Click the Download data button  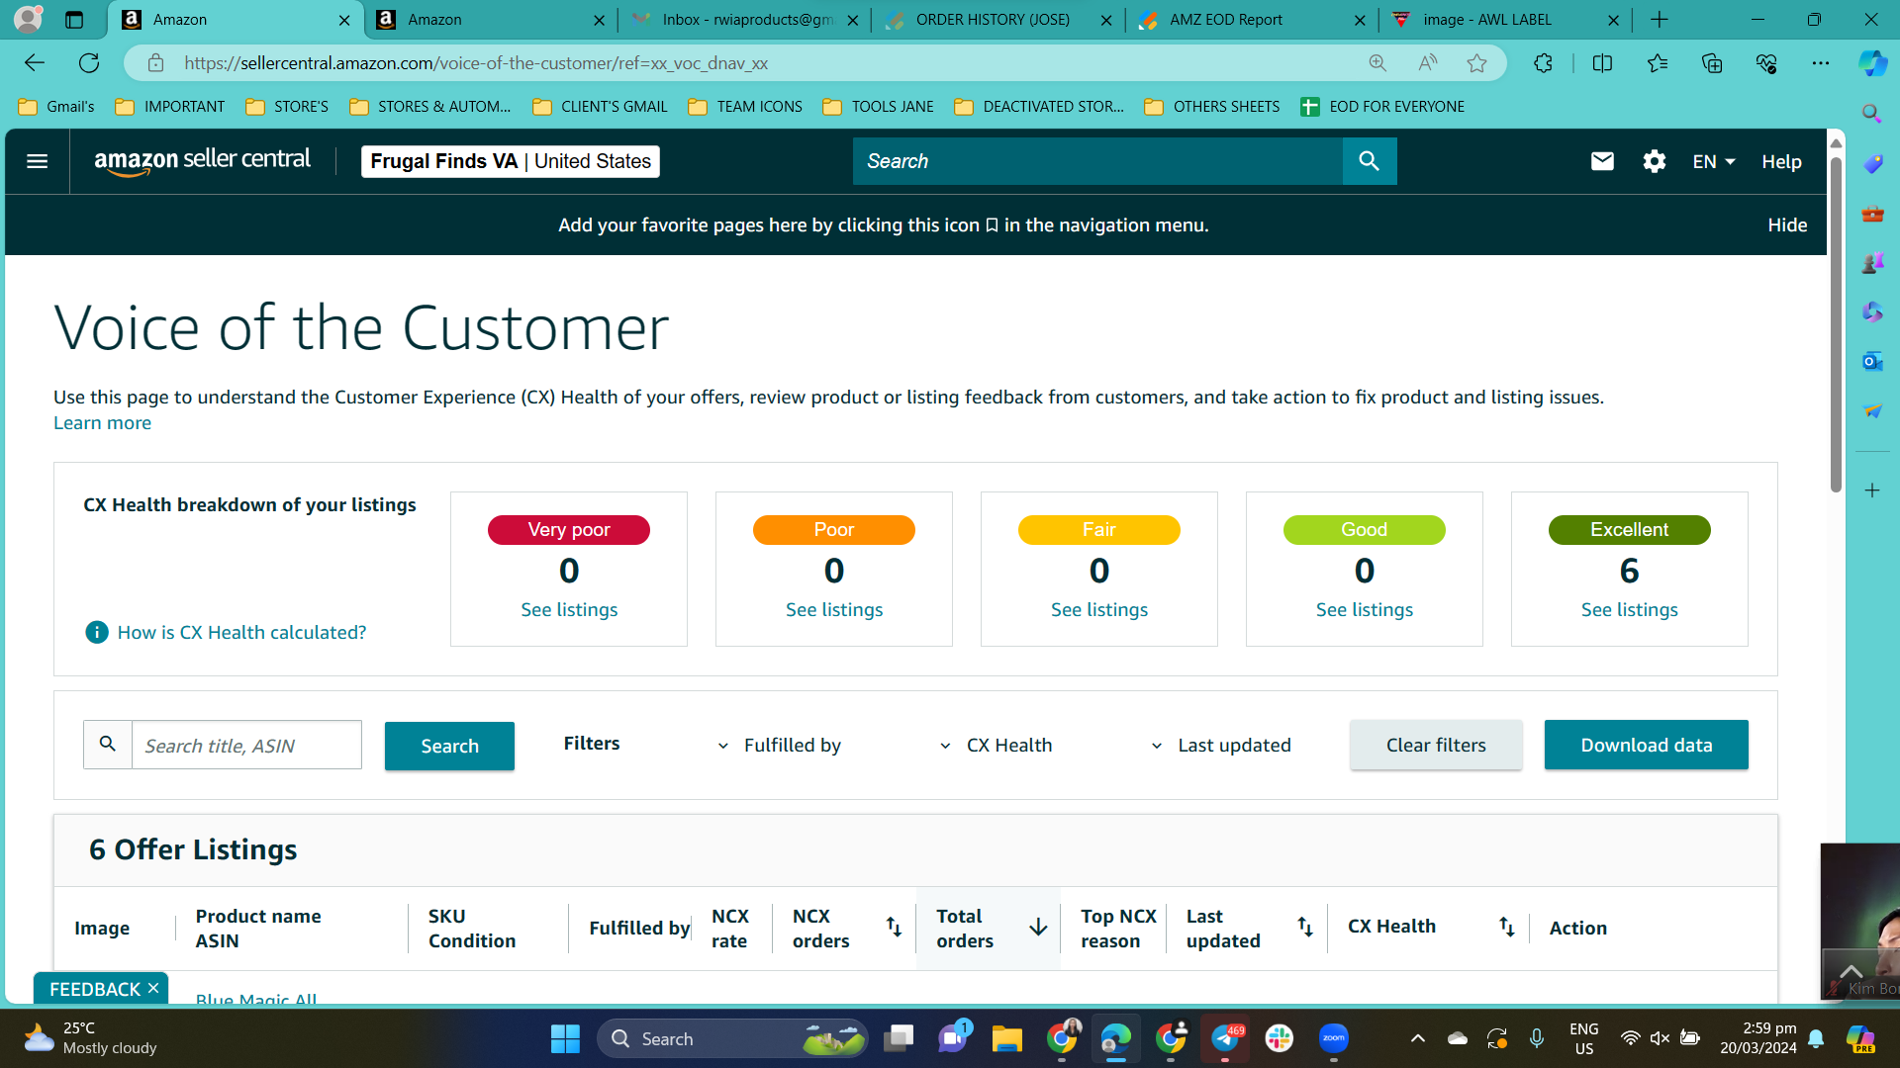coord(1646,745)
